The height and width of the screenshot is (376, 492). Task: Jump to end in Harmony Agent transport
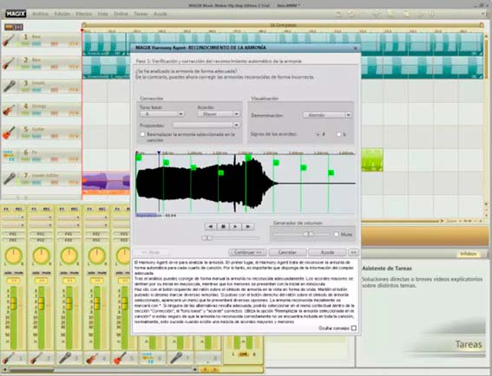(x=248, y=226)
